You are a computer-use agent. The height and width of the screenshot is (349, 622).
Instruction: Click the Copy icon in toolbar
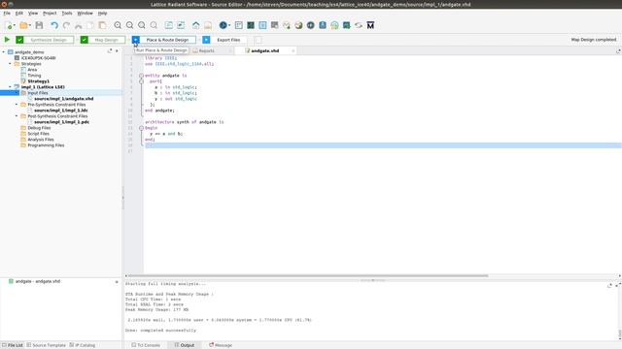(x=90, y=25)
